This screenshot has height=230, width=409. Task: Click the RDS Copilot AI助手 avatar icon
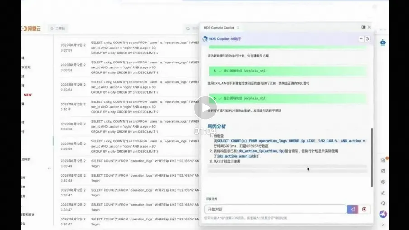pos(205,39)
